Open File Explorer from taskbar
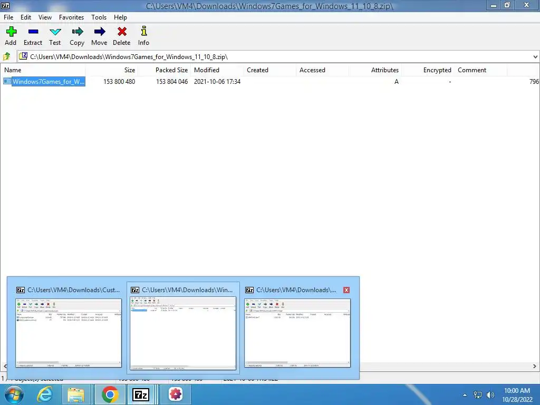Screen dimensions: 540x405 coord(76,394)
